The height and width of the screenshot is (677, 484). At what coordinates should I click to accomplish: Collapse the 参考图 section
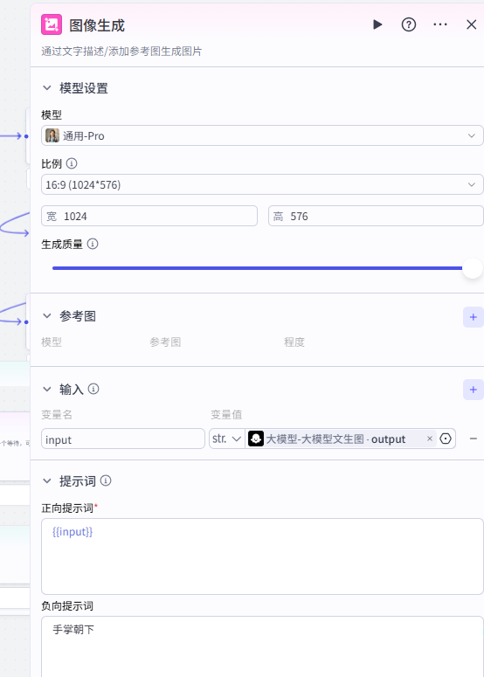(47, 316)
